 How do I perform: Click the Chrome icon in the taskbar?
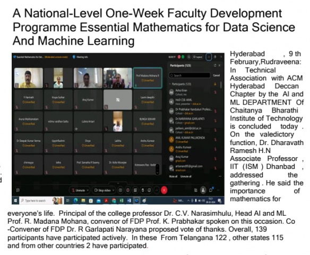pos(114,201)
